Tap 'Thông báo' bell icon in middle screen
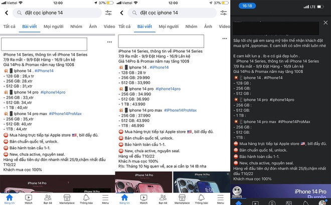331x205 pixels. point(201,199)
